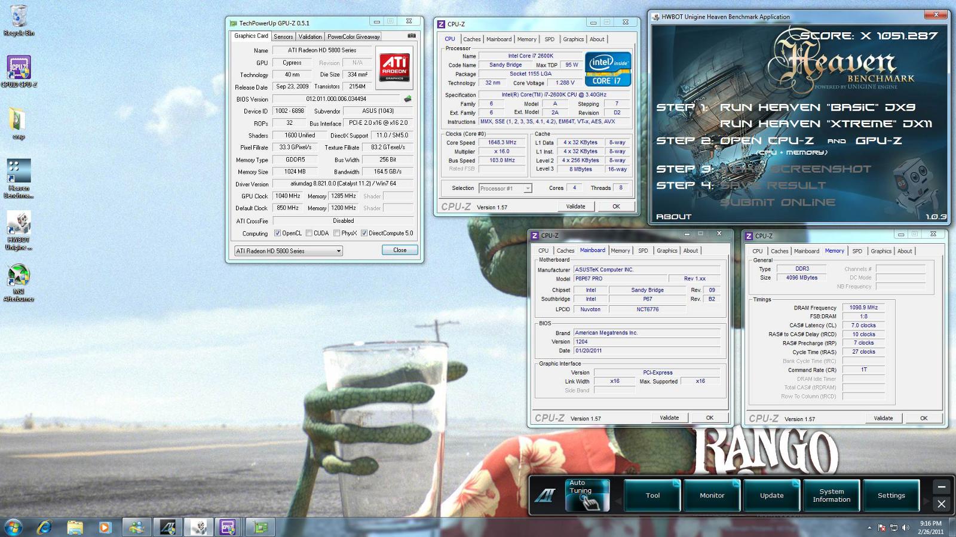Open the Recycle Bin desktop icon
This screenshot has width=956, height=537.
click(x=19, y=20)
